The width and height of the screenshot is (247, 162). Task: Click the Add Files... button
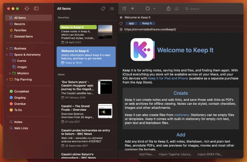tap(146, 154)
